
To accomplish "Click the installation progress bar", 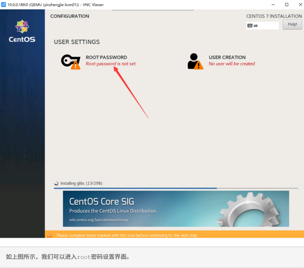I will [x=176, y=188].
